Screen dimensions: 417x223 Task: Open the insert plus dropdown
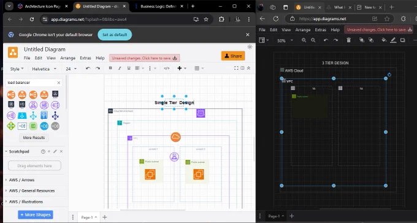pos(182,68)
